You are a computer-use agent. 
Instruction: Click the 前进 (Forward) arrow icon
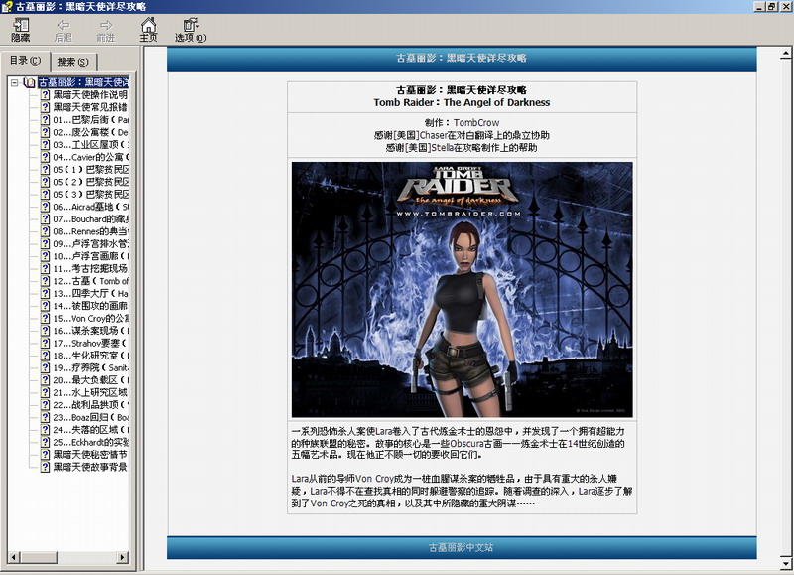click(x=106, y=30)
